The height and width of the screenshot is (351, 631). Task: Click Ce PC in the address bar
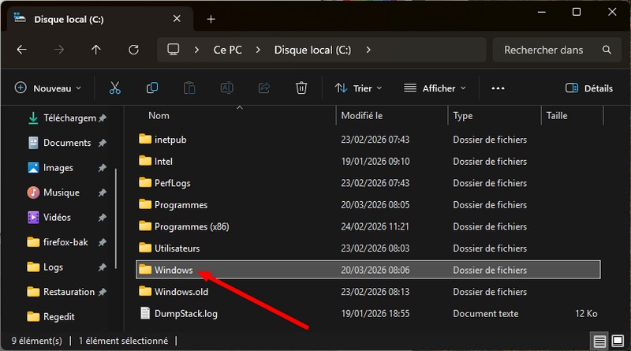(228, 50)
